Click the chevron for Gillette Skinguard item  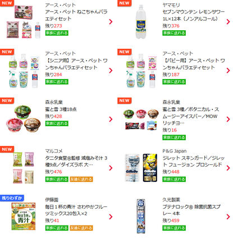[228, 168]
